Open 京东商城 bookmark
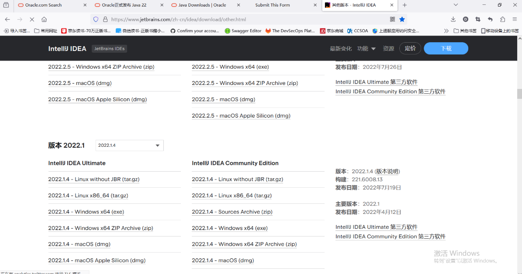 [x=332, y=31]
